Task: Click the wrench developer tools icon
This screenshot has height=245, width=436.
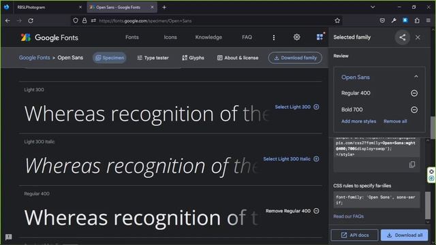Action: [394, 20]
